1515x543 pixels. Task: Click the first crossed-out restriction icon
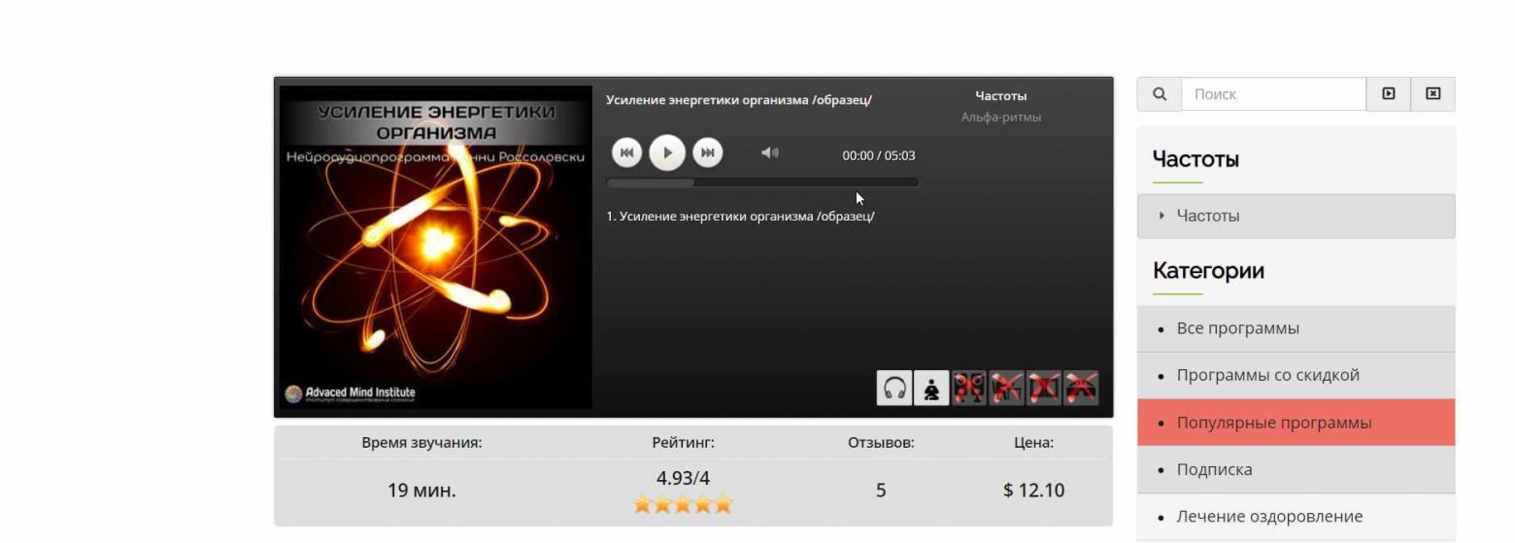pos(968,389)
